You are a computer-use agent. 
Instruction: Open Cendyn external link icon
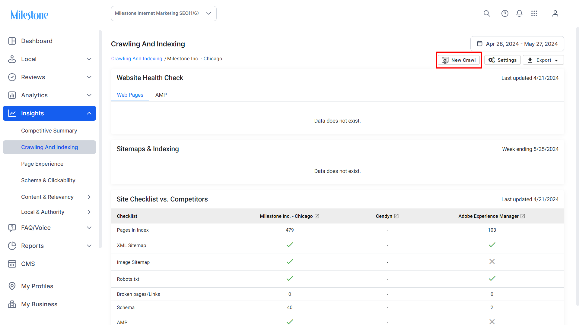click(396, 216)
